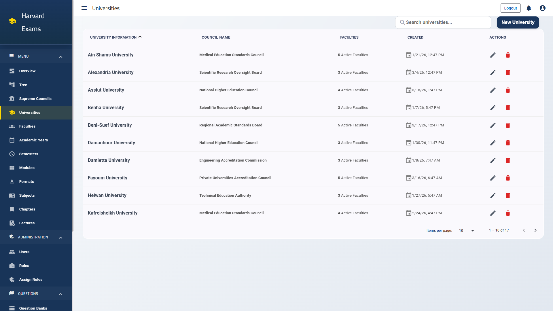Select the Faculties people icon
Image resolution: width=553 pixels, height=311 pixels.
tap(12, 126)
